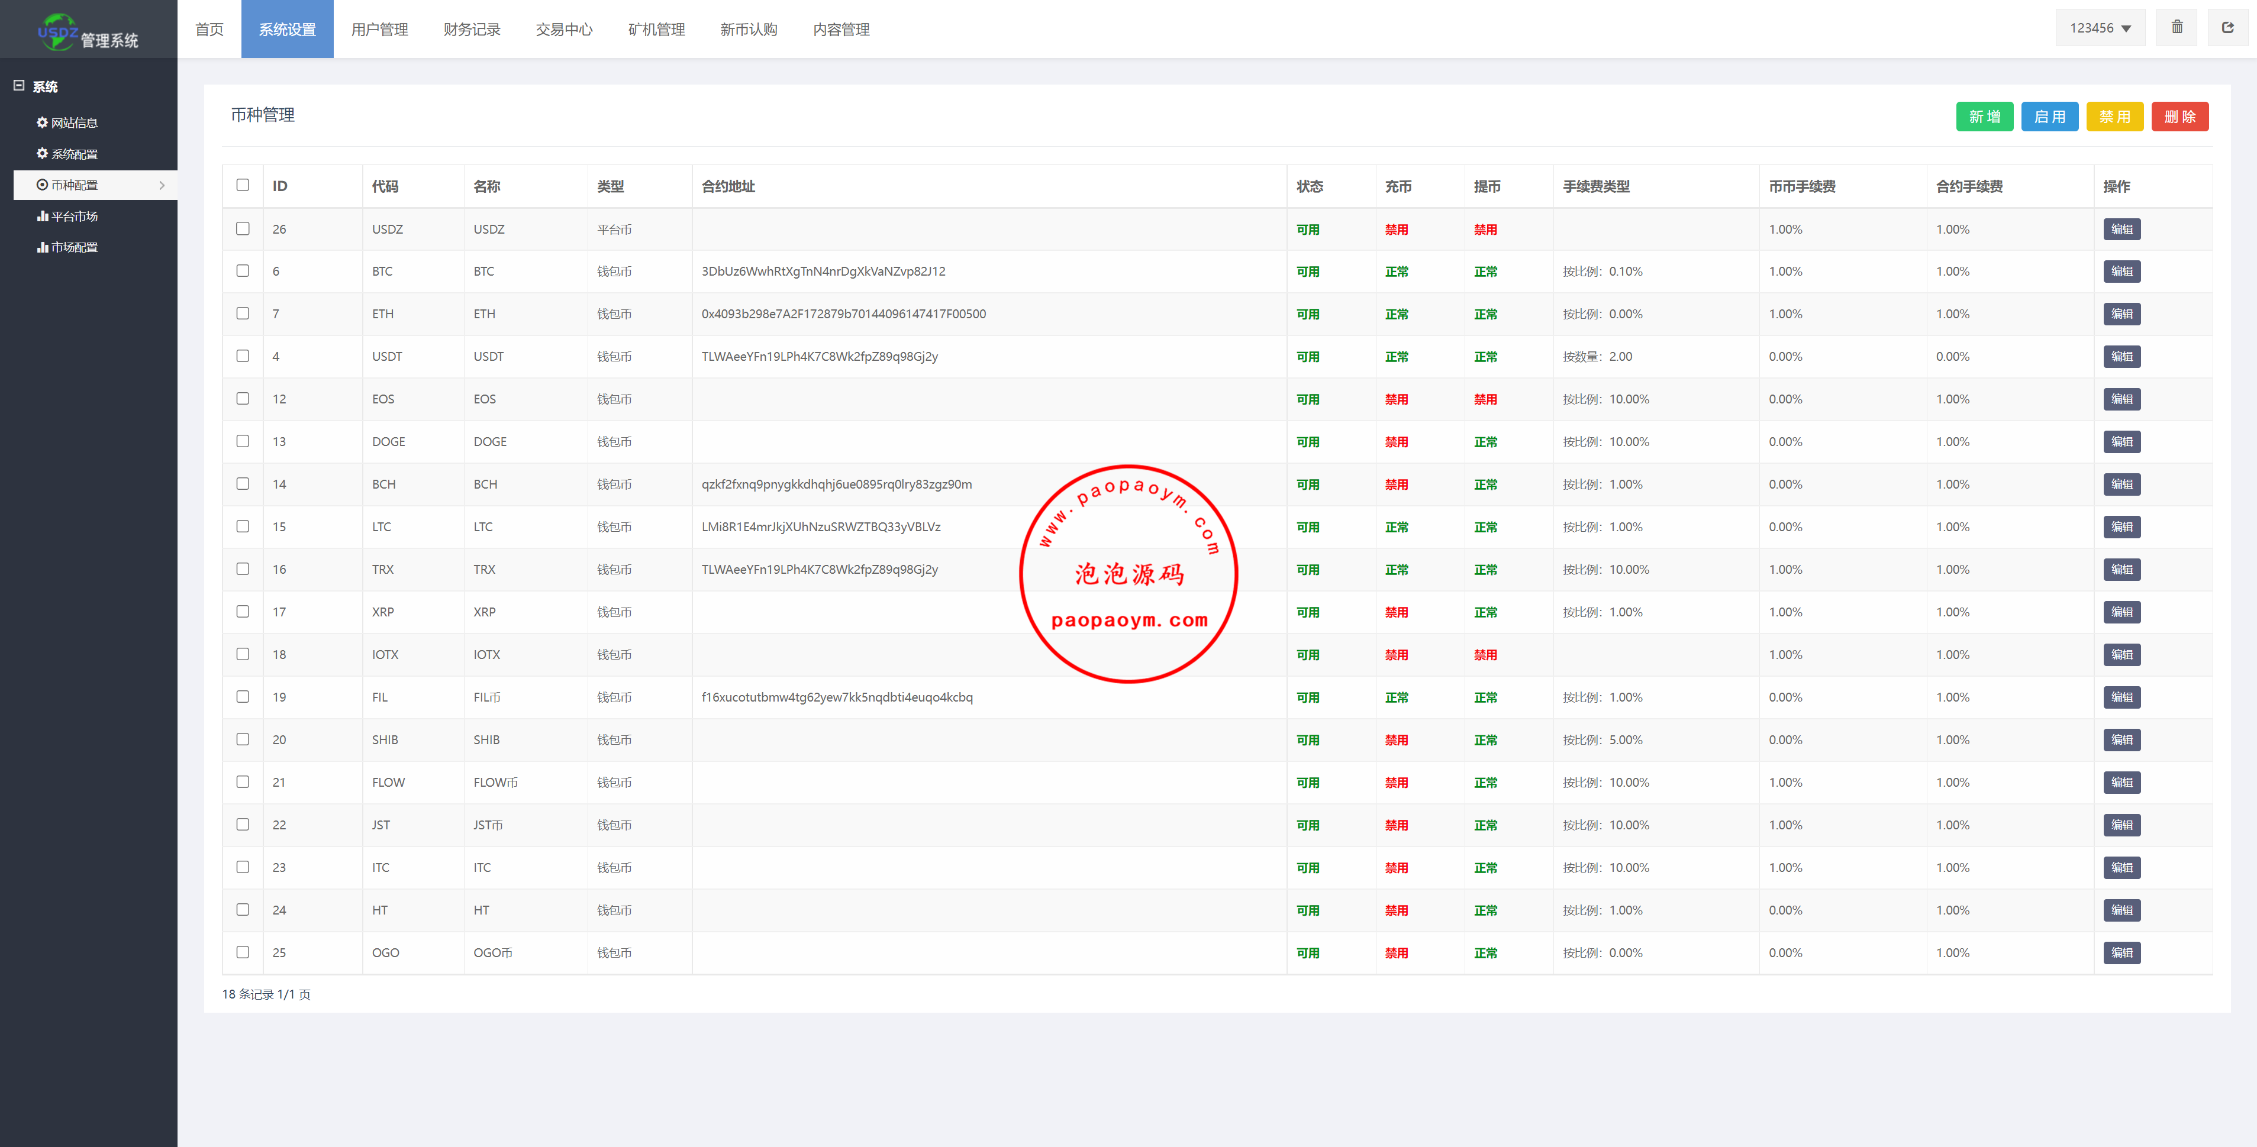Select the checkbox for USDT row

point(243,356)
